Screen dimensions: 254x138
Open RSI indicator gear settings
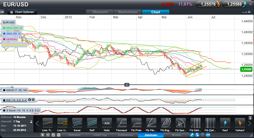(33, 100)
